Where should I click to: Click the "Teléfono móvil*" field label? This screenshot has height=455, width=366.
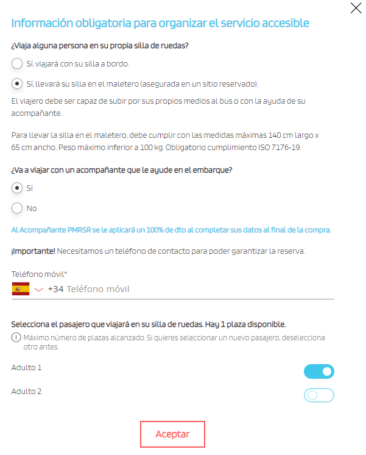coord(39,274)
